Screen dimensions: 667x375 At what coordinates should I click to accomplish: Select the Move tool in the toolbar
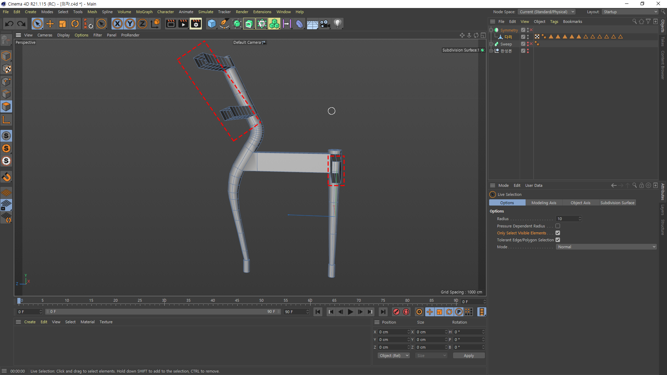[50, 24]
